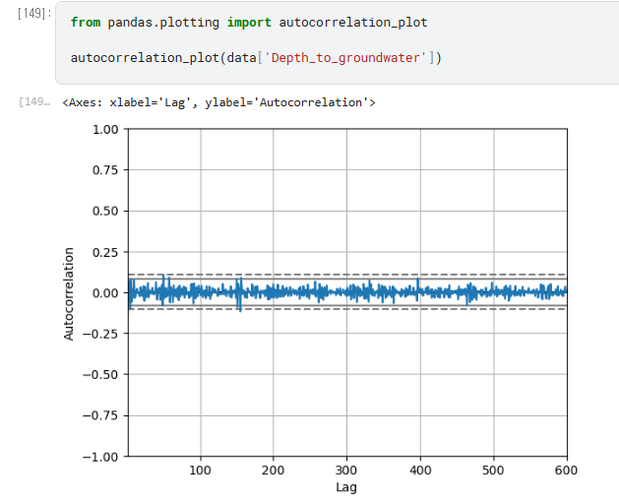Screen dimensions: 619x501
Task: Click the output prompt [149…
Action: coord(34,101)
